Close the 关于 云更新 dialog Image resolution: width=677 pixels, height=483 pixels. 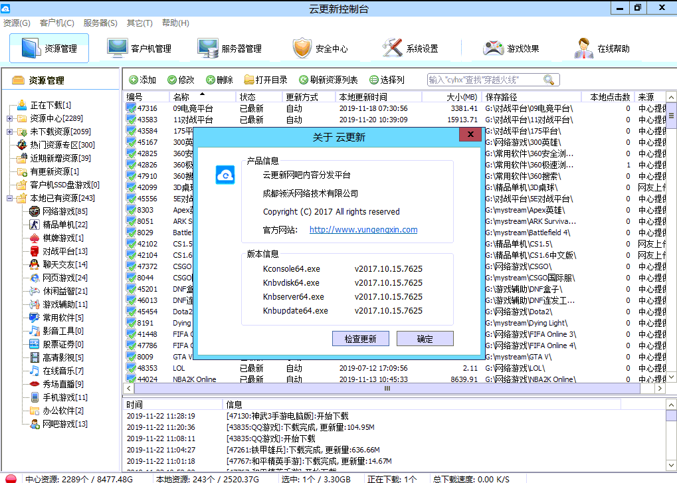tap(470, 134)
